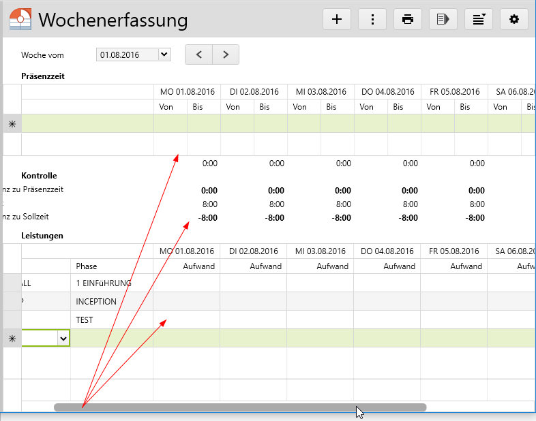This screenshot has height=421, width=536.
Task: Go to previous week with left arrow
Action: [199, 54]
